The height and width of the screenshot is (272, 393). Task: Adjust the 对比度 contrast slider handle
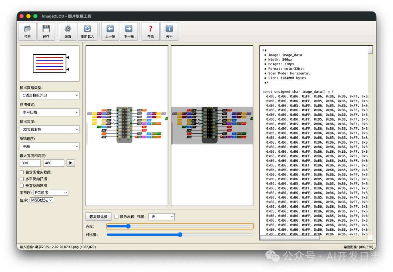click(x=180, y=235)
